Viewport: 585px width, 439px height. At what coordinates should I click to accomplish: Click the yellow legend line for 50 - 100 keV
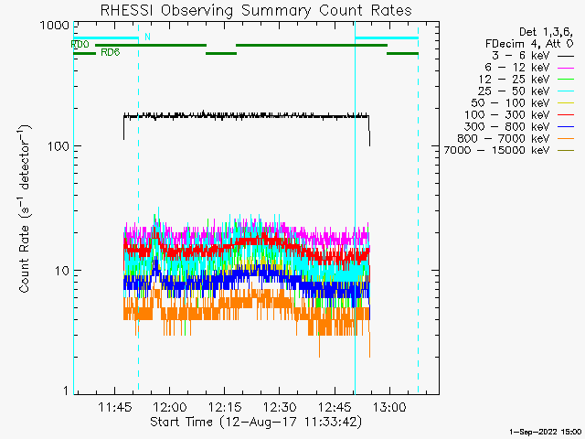click(566, 103)
